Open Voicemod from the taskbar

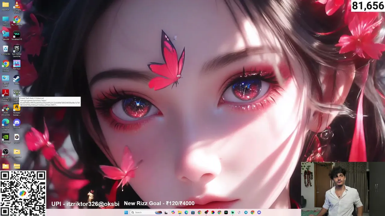click(x=226, y=212)
